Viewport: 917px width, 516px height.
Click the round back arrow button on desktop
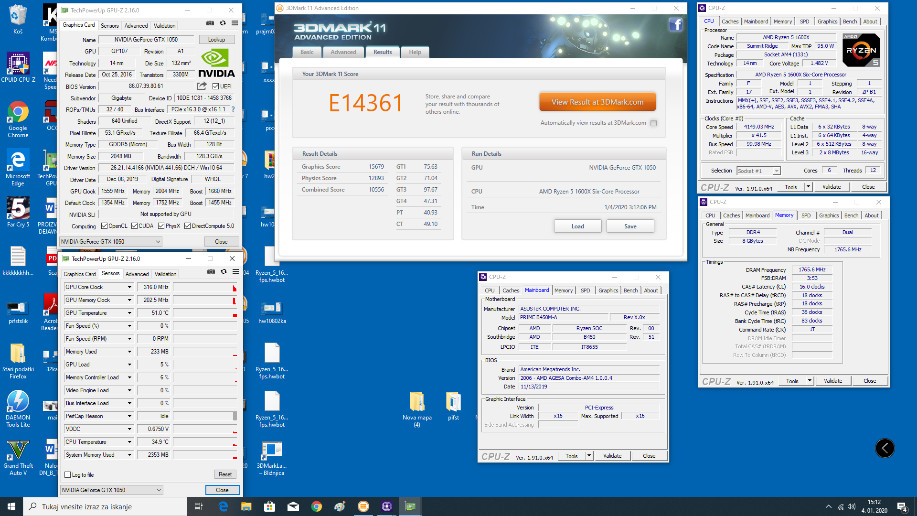(x=885, y=448)
